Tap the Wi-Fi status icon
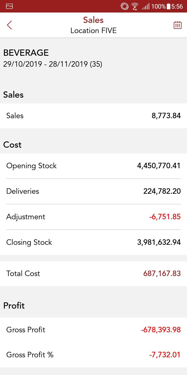 pyautogui.click(x=135, y=6)
